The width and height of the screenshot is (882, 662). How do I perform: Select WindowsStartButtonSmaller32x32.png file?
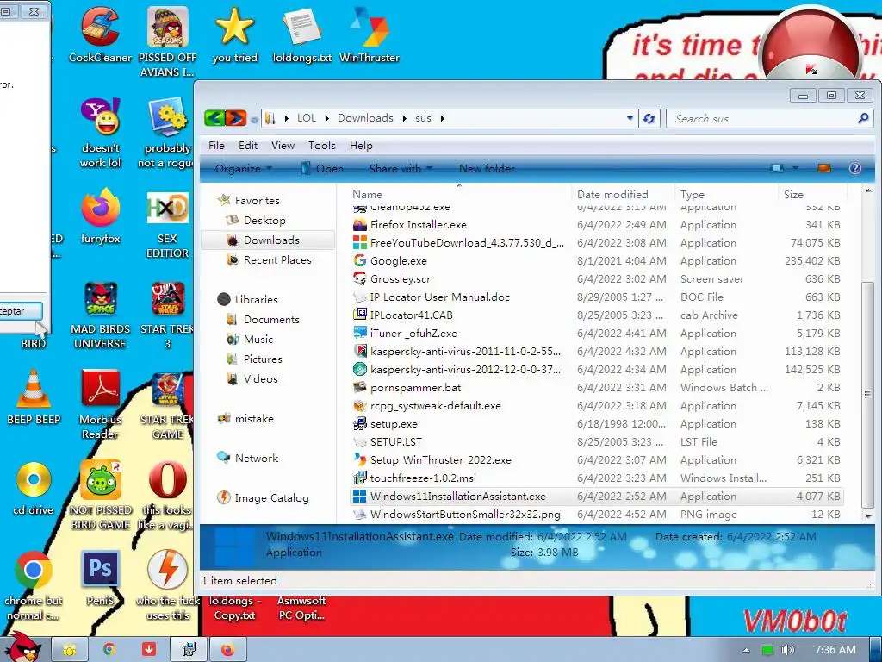click(596, 514)
